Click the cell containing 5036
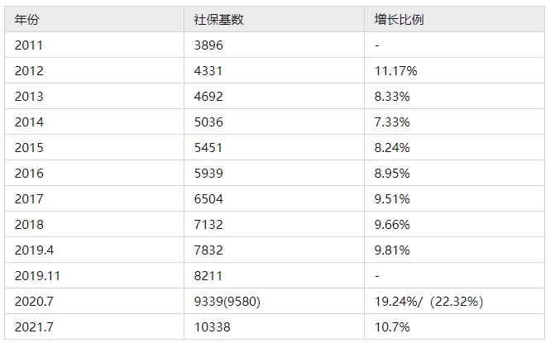Image resolution: width=550 pixels, height=343 pixels. 208,121
